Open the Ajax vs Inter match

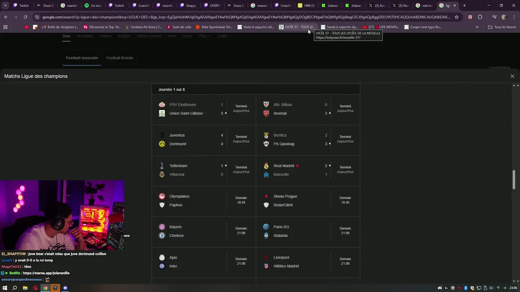coord(204,262)
